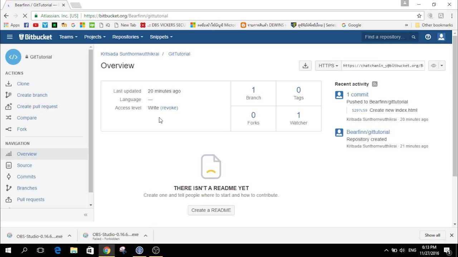Select Commits in the navigation sidebar

click(x=26, y=177)
